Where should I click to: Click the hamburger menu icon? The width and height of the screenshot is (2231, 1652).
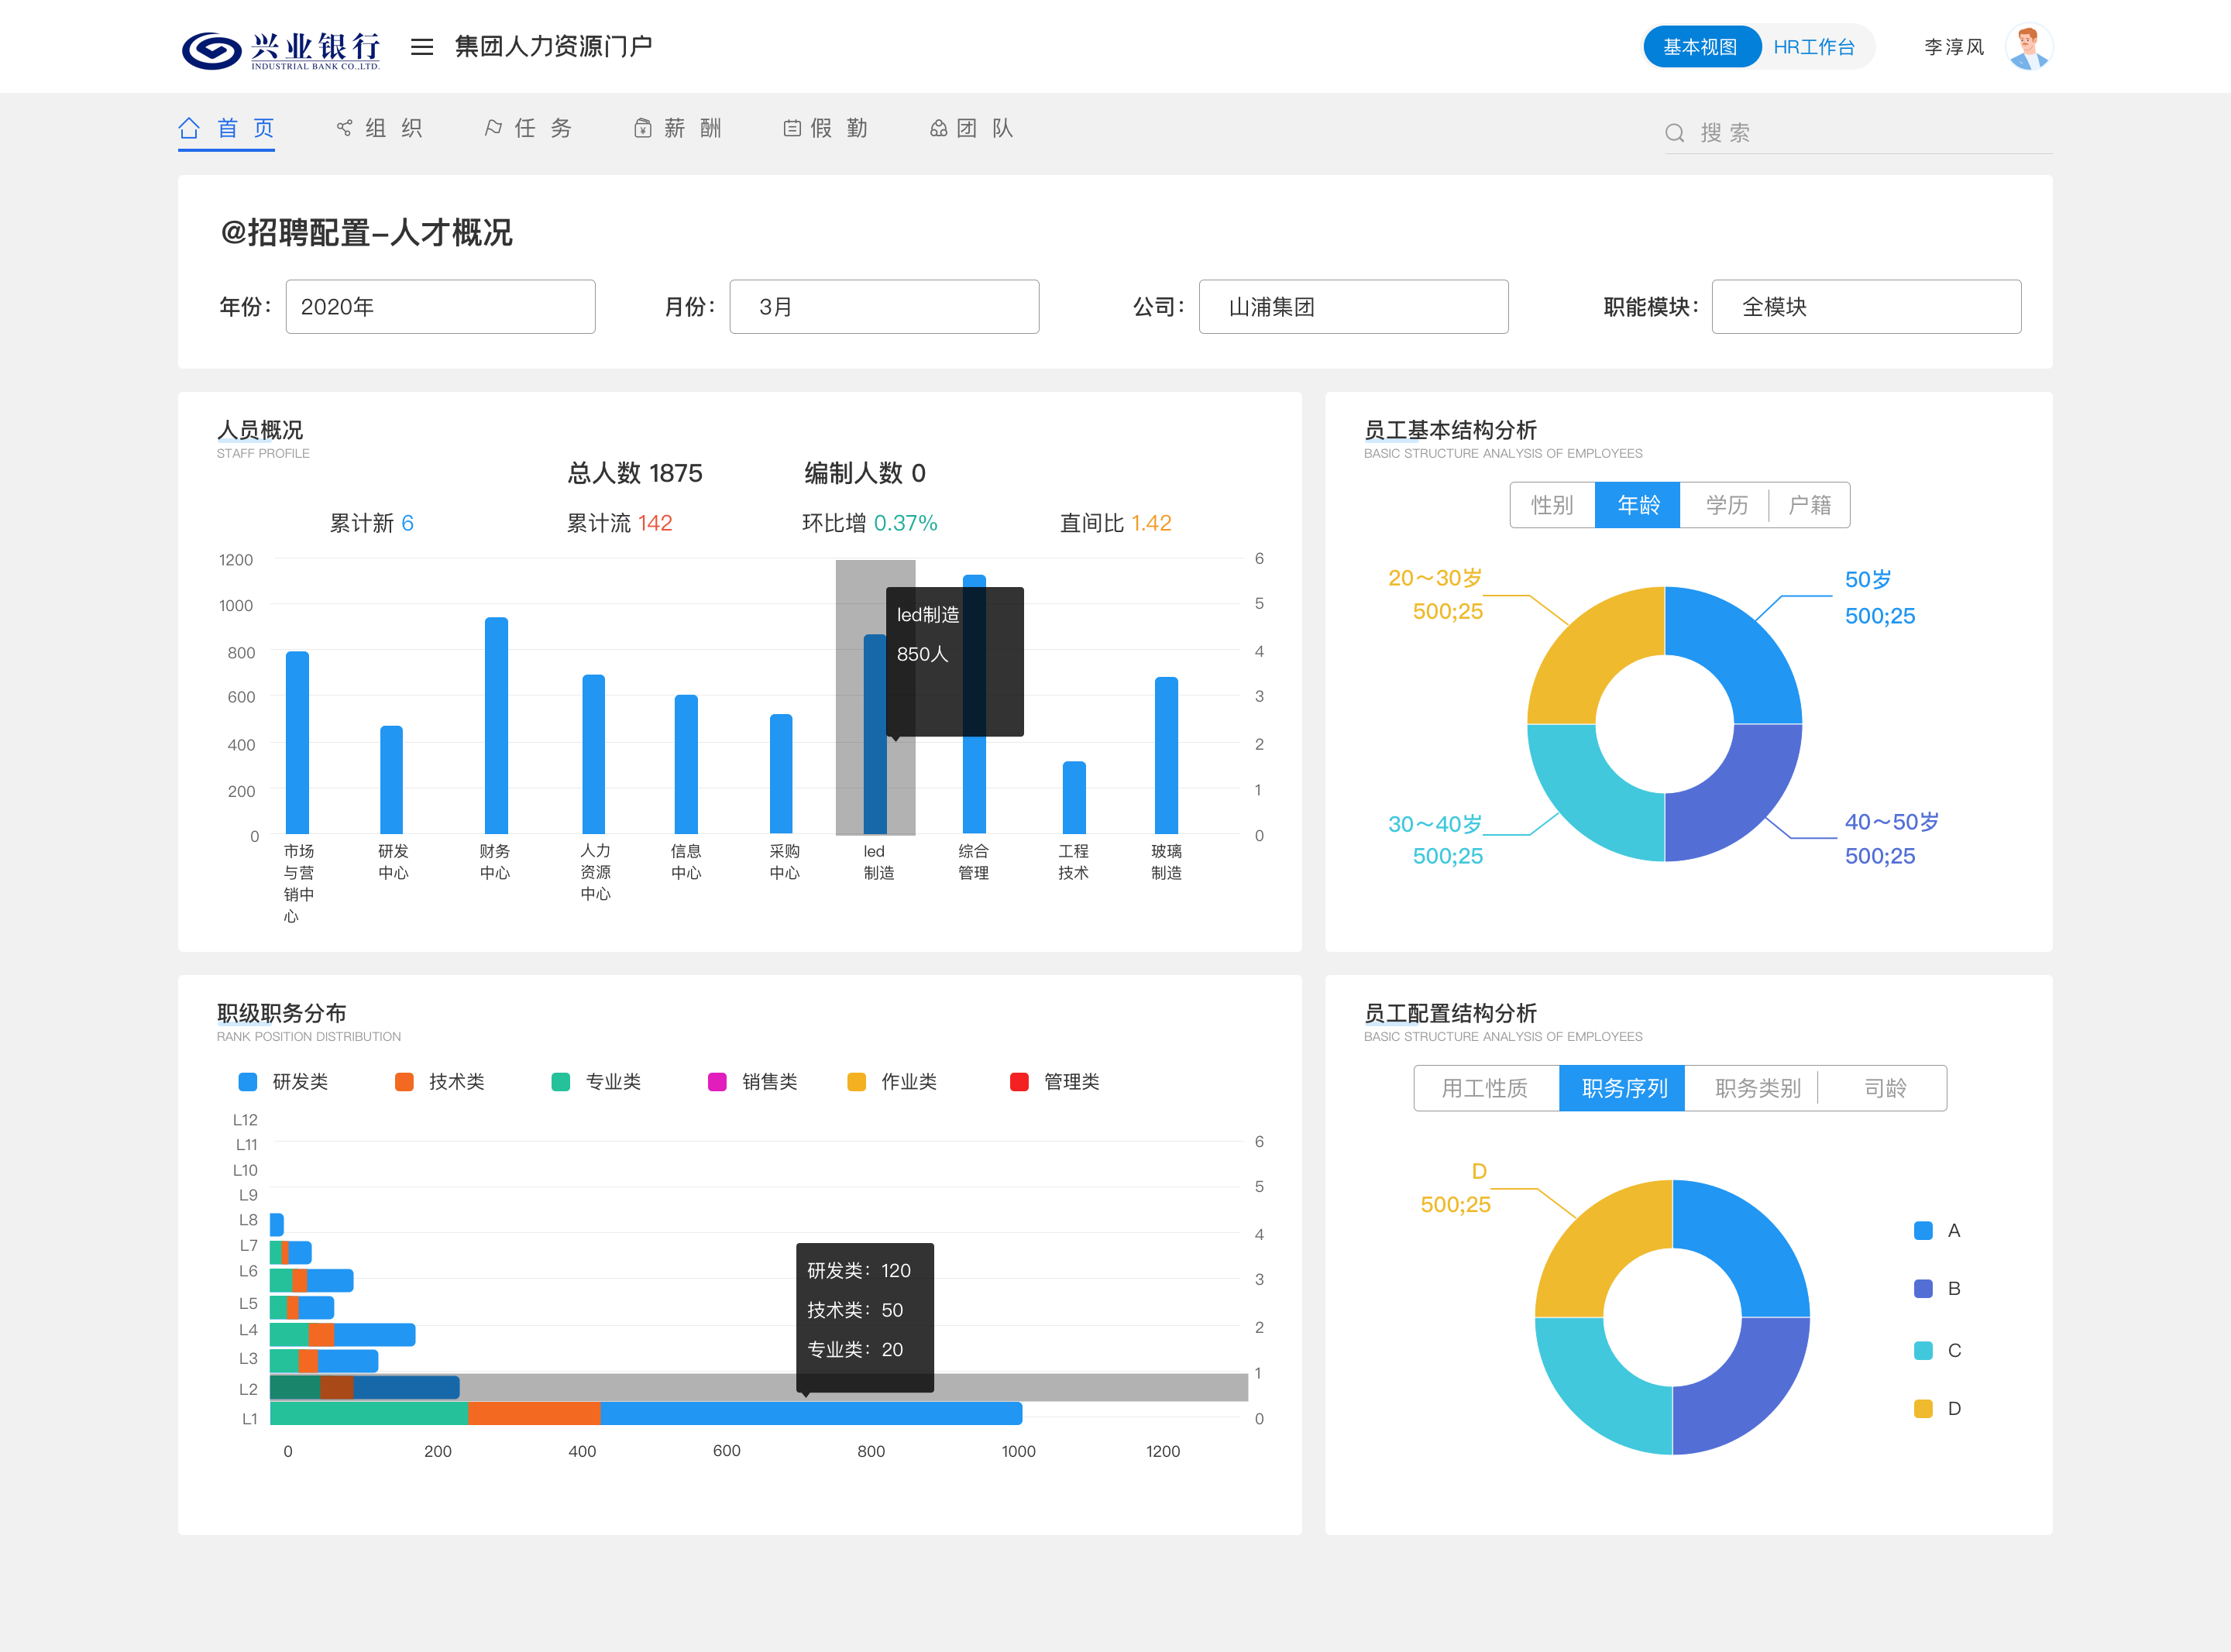tap(422, 47)
